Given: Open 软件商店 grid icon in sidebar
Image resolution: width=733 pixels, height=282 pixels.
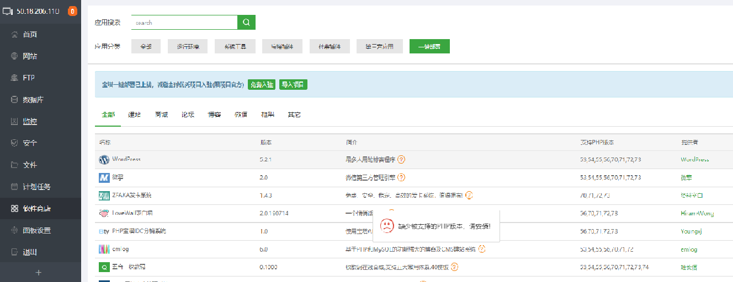Looking at the screenshot, I should click(x=14, y=209).
